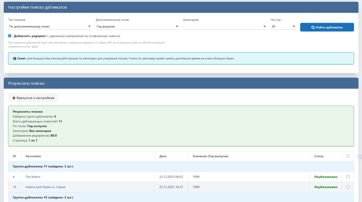
Task: Click the magnifier icon on Найти дубликаты
Action: tap(313, 27)
